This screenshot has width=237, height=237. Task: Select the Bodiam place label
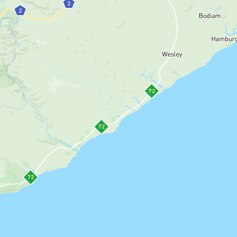(210, 16)
